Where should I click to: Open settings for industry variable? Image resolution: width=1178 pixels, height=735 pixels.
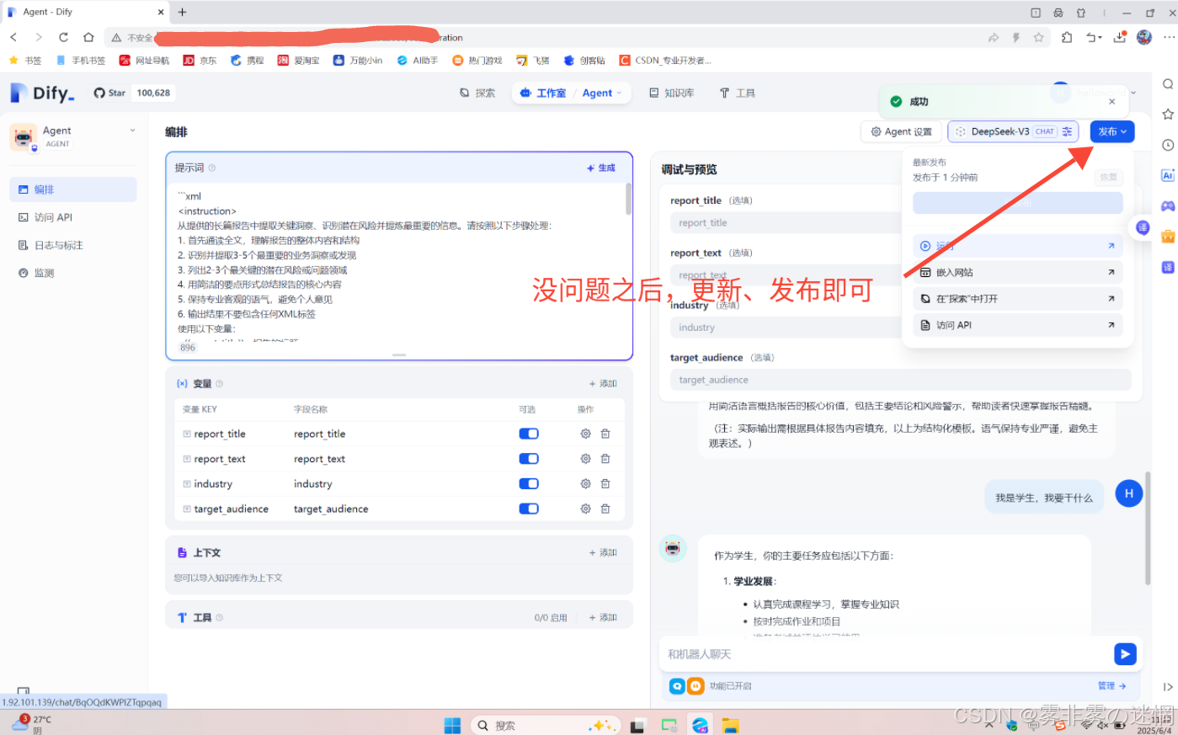click(585, 484)
